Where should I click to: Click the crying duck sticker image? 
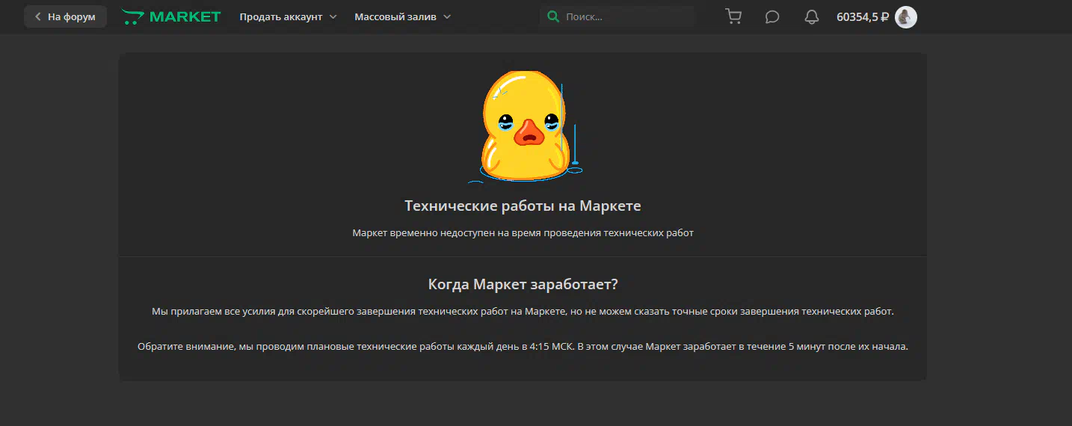(x=525, y=126)
